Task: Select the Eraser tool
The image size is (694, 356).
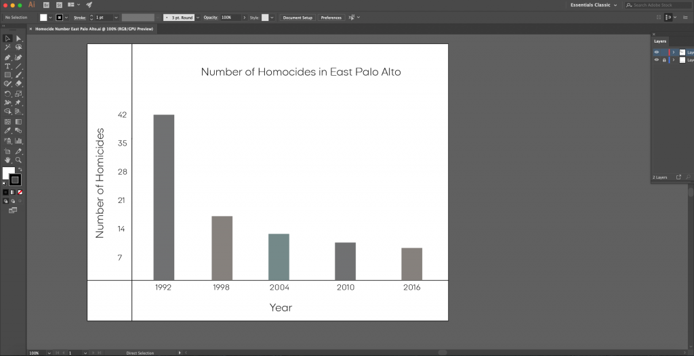Action: coord(18,83)
